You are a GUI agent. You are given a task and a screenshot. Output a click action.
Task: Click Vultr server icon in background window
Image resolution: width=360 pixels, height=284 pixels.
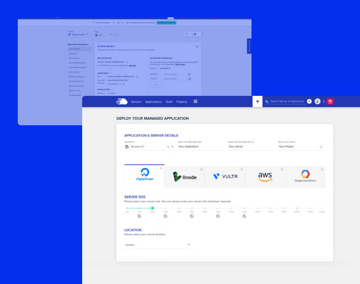pos(69,34)
